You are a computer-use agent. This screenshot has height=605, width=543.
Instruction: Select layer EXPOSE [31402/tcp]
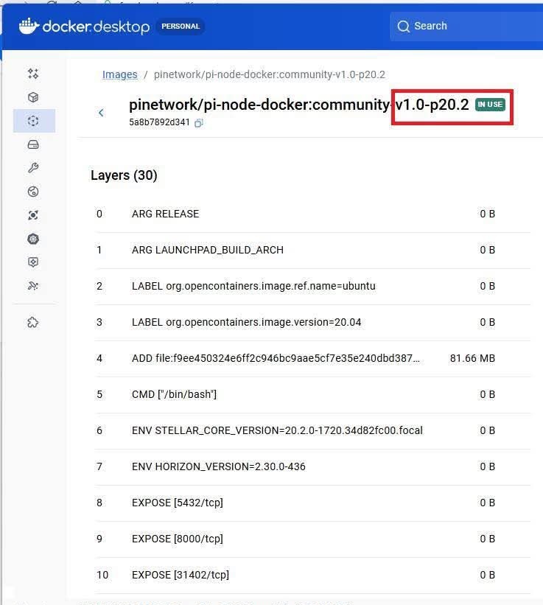click(312, 575)
